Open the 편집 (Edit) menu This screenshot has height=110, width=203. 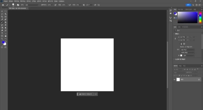[11, 1]
